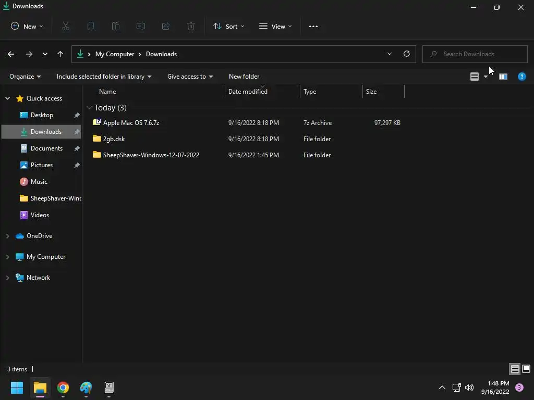Click the change view list icon
Screen dimensions: 534x400
(475, 77)
